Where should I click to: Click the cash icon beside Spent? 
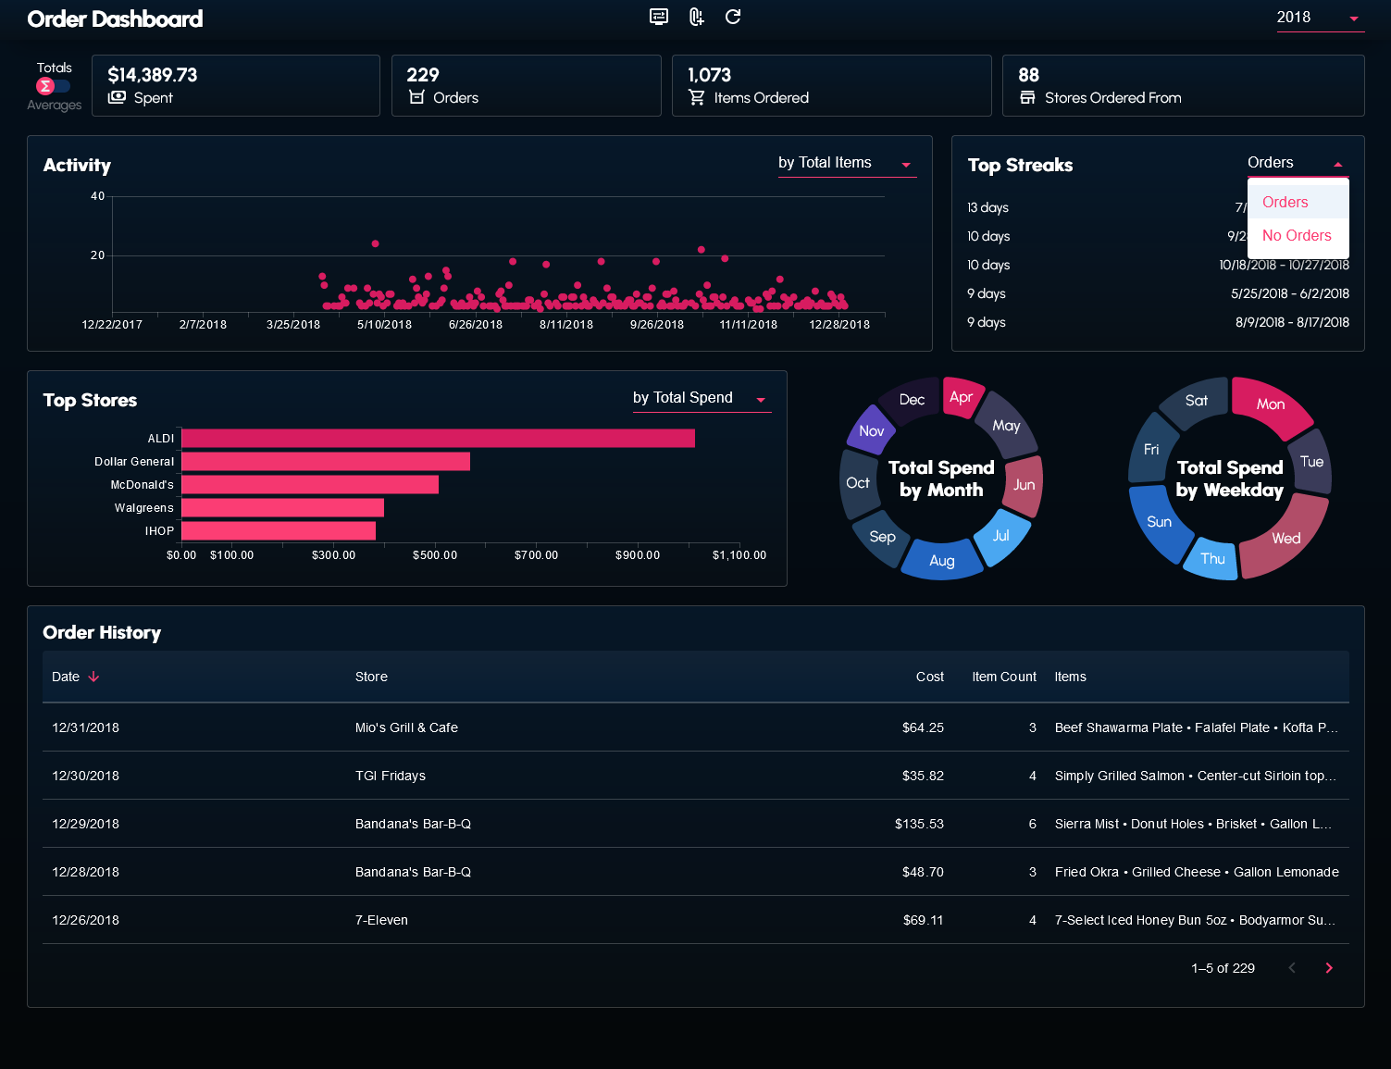117,97
